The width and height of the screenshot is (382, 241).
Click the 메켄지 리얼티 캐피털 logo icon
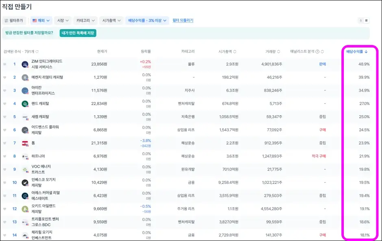[x=25, y=77]
